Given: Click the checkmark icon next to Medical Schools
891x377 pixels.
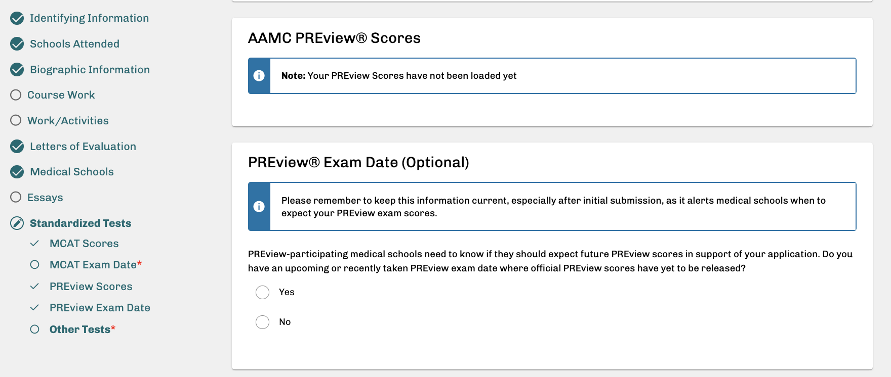Looking at the screenshot, I should [x=16, y=171].
